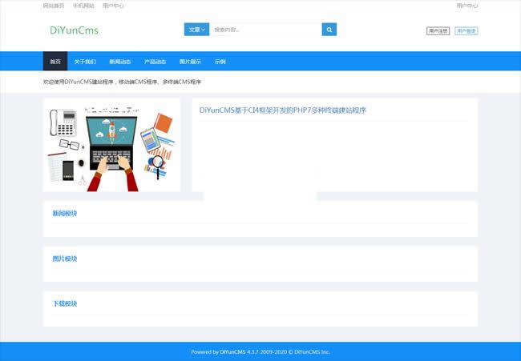Open 用户中心 link at top right
Viewport: 521px width, 361px height.
(466, 6)
